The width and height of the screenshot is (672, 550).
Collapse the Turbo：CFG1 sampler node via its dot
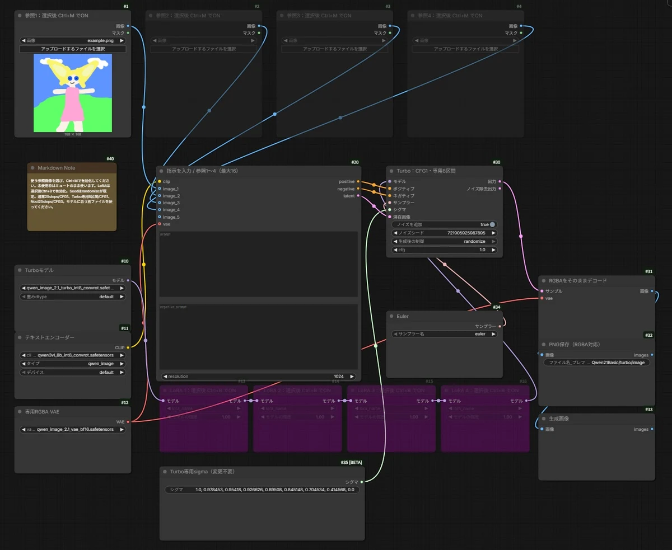(x=392, y=171)
